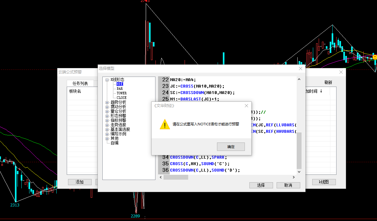Image resolution: width=377 pixels, height=221 pixels.
Task: Expand the 摆动分析 tree node
Action: (x=107, y=107)
